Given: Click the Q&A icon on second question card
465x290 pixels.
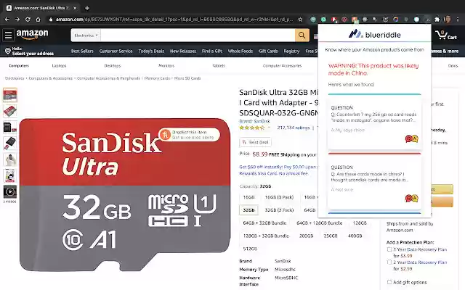Looking at the screenshot, I should pyautogui.click(x=411, y=198).
